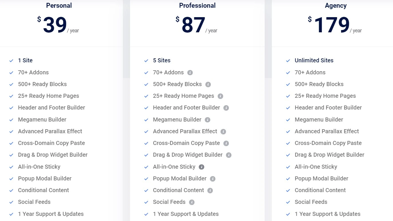The image size is (393, 221).
Task: Open Advanced Parallax Effect info icon
Action: [x=223, y=132]
